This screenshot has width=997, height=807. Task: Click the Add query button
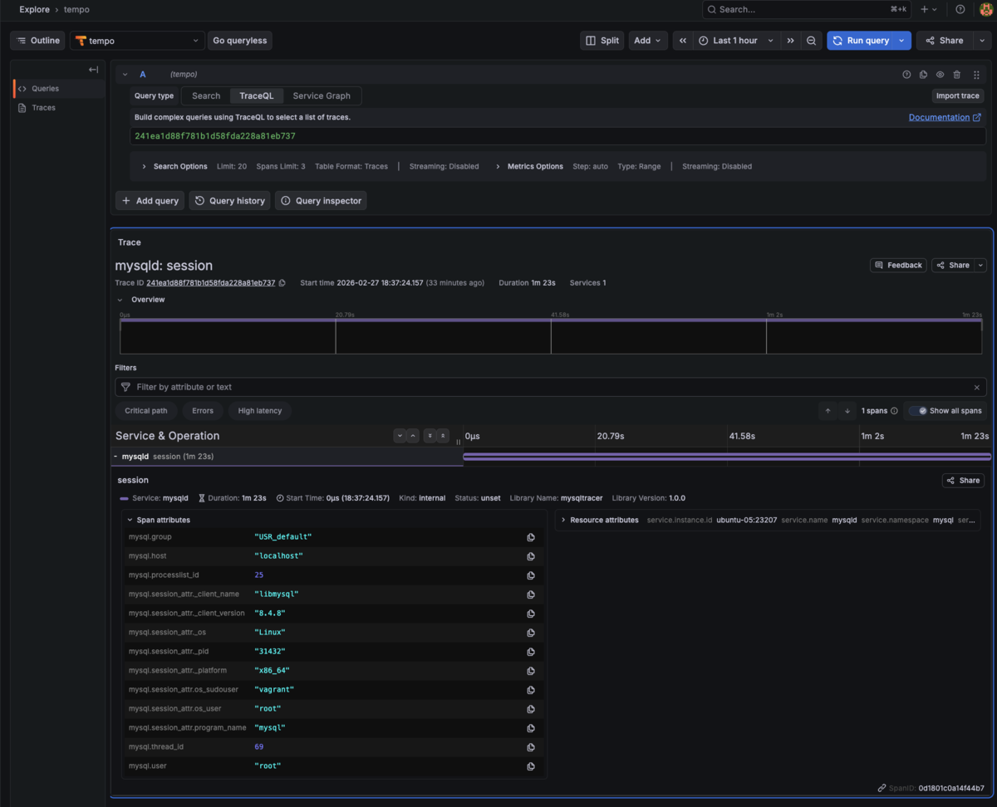(150, 201)
